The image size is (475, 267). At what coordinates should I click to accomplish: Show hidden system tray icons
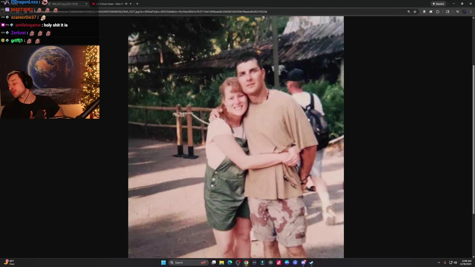pyautogui.click(x=439, y=263)
